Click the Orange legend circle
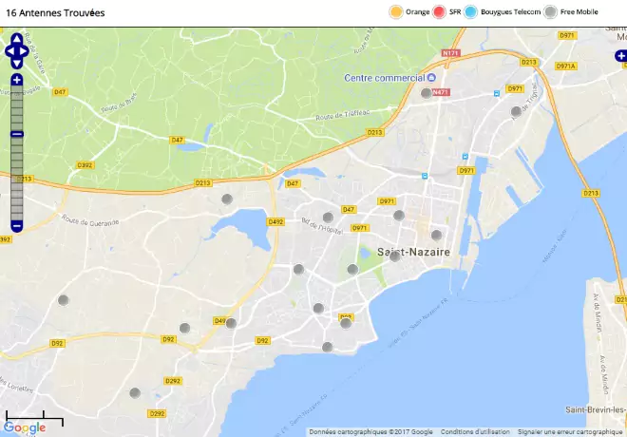 click(396, 12)
